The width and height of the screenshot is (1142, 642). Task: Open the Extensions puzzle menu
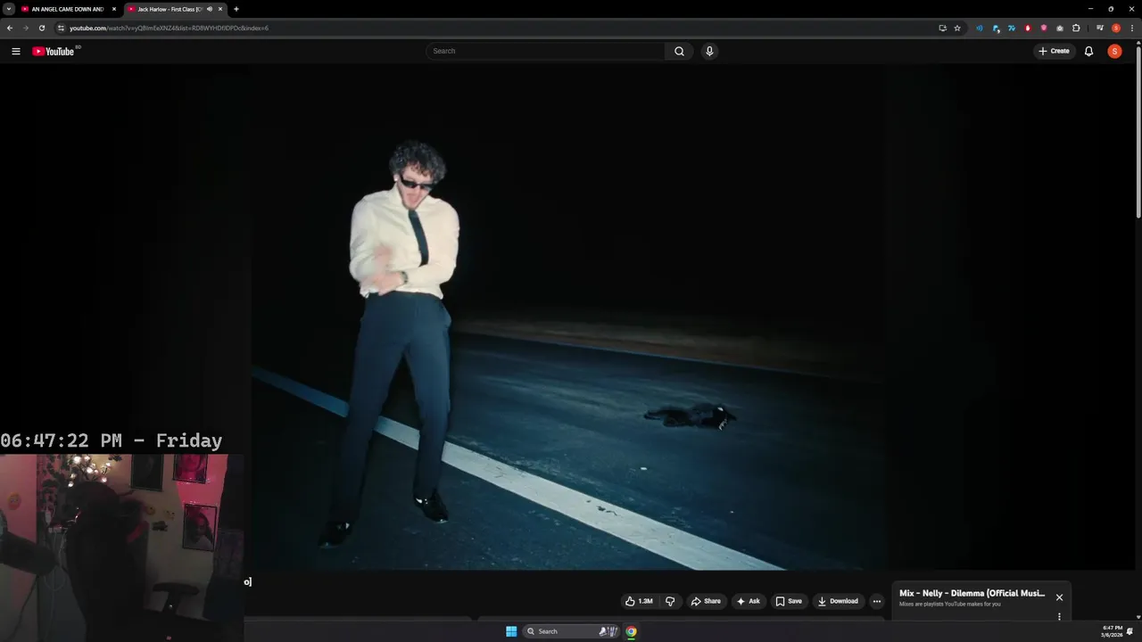(x=1076, y=28)
